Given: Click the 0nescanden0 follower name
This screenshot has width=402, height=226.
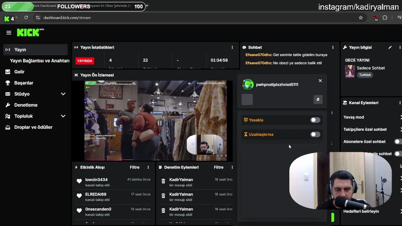Looking at the screenshot, I should (98, 209).
